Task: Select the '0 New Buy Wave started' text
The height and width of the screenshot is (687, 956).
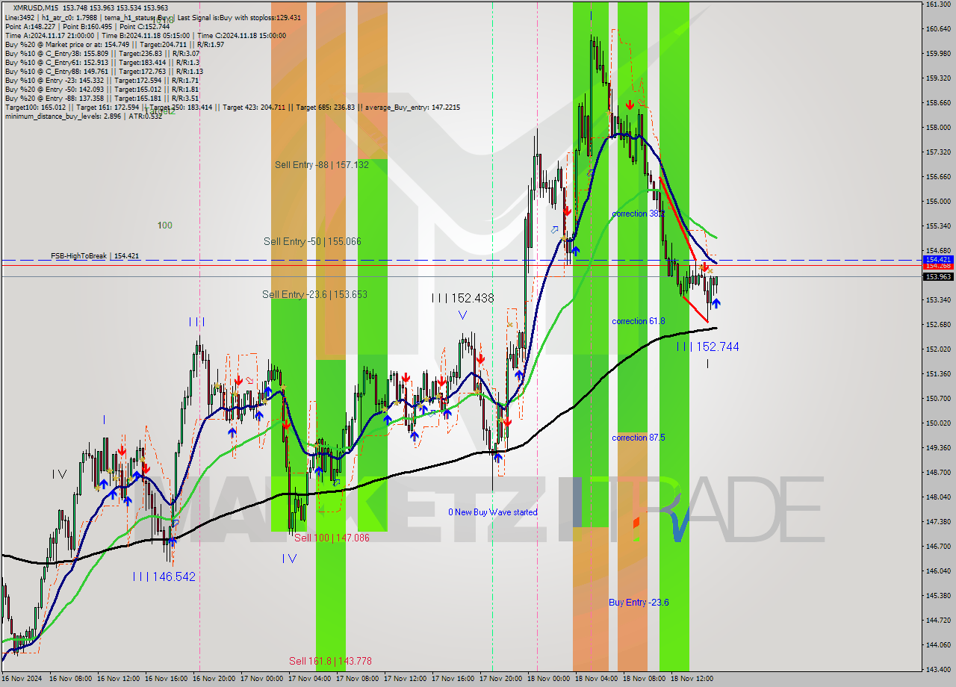Action: point(493,512)
